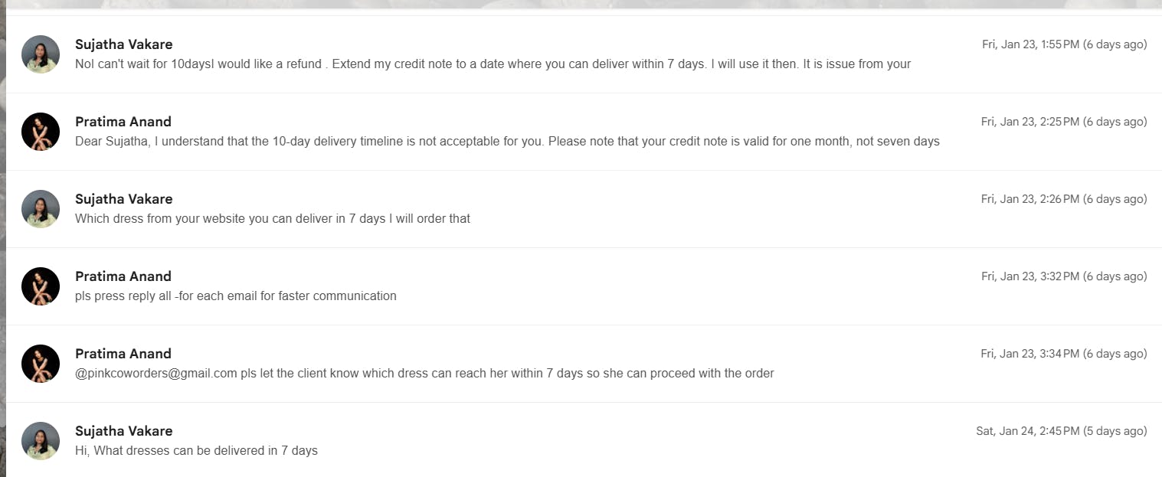Click sender name Pratima Anand at 3:32 PM
The height and width of the screenshot is (477, 1162).
[123, 276]
